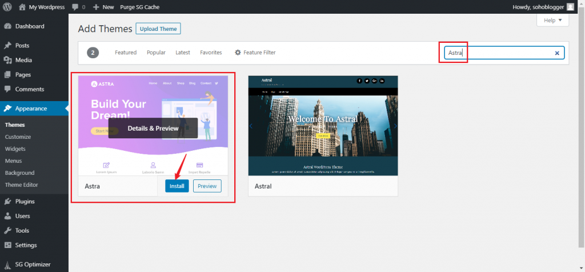Clear the Astra search with X button
The image size is (585, 272).
(x=557, y=53)
